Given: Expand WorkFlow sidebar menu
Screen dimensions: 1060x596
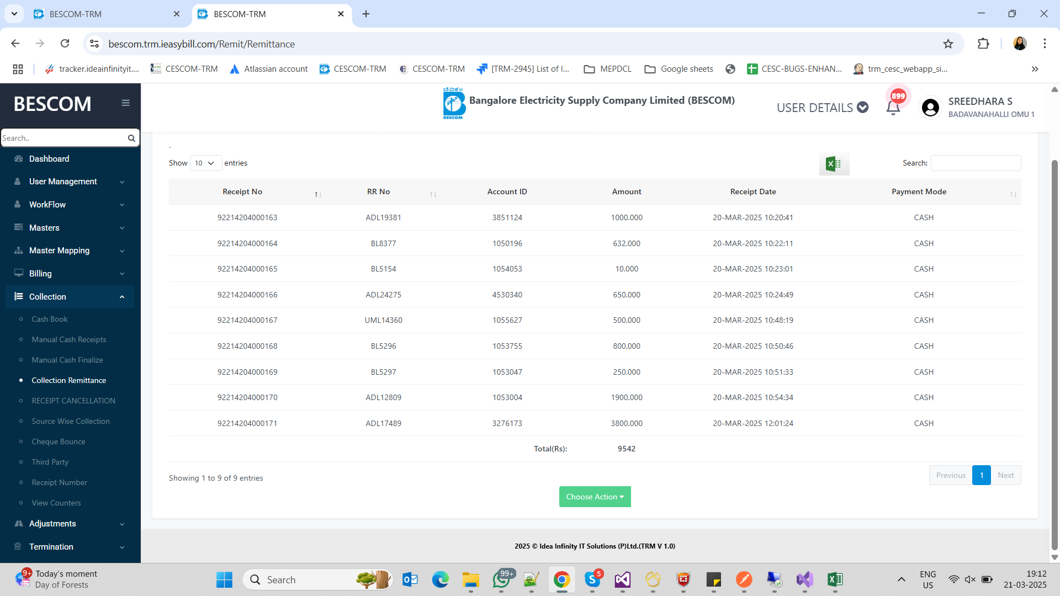Looking at the screenshot, I should pos(70,205).
